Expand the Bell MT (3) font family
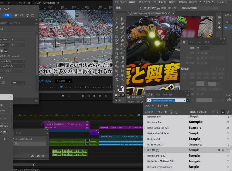Screen dimensions: 232x171 point(145,150)
